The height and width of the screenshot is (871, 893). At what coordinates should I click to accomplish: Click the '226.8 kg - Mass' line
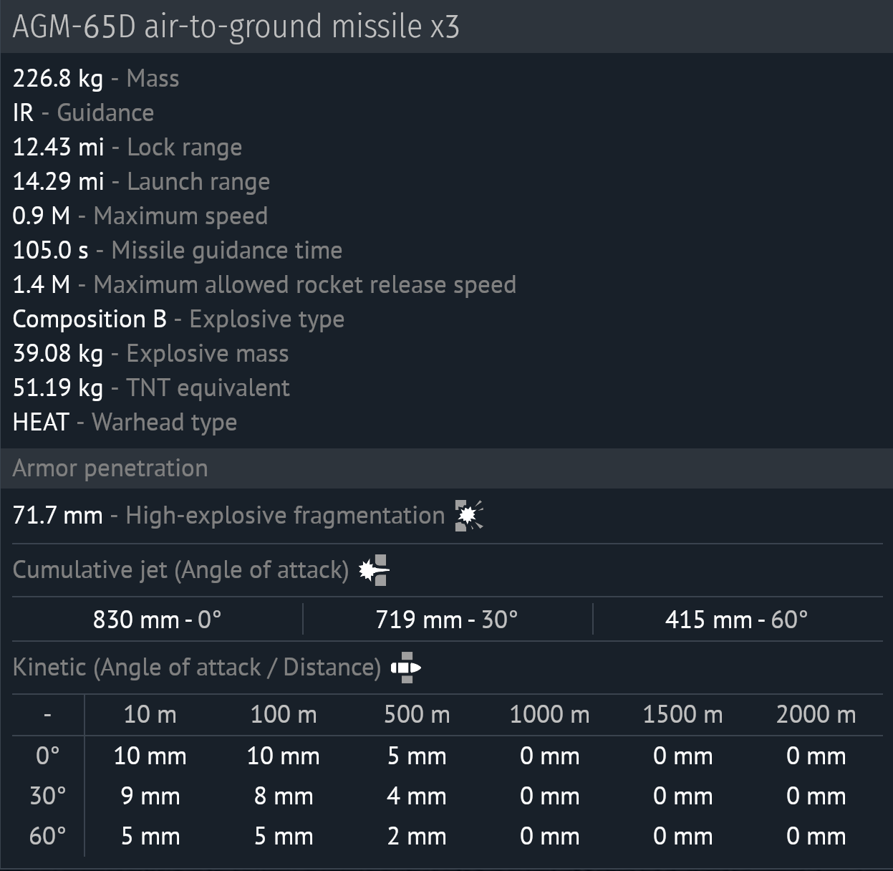96,78
